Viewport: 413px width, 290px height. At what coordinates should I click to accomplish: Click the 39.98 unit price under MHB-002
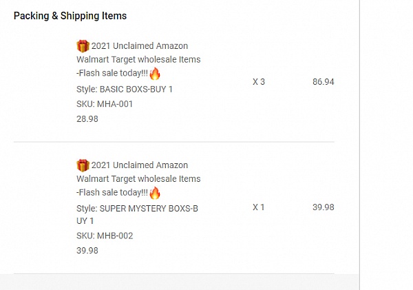87,251
